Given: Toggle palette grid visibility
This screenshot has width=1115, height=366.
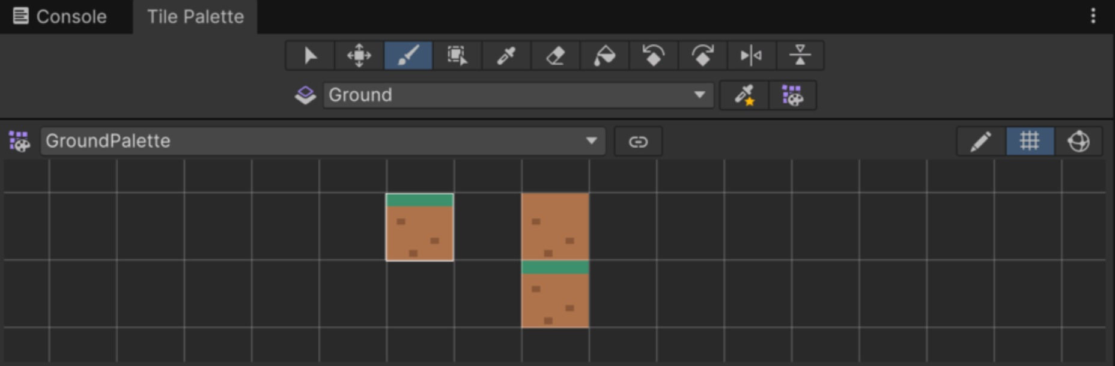Looking at the screenshot, I should (1030, 142).
